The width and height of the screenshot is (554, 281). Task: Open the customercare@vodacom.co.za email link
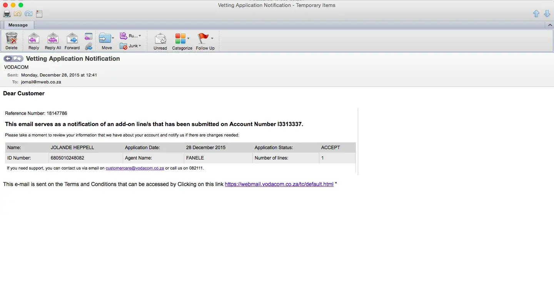[x=135, y=168]
